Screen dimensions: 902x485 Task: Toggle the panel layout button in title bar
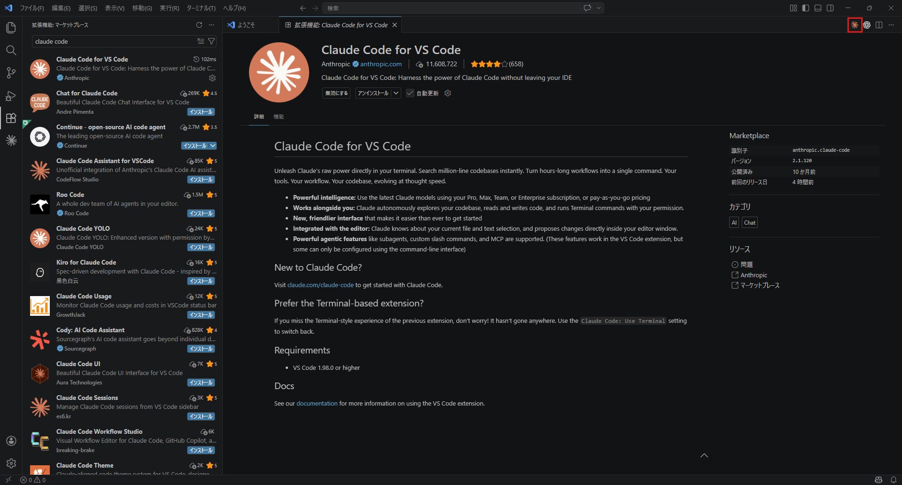(818, 8)
